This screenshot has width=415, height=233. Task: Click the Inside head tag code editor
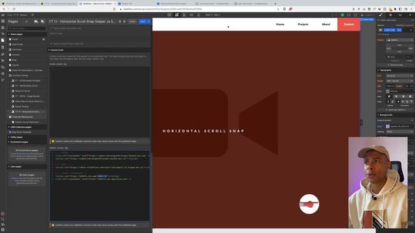coord(99,102)
